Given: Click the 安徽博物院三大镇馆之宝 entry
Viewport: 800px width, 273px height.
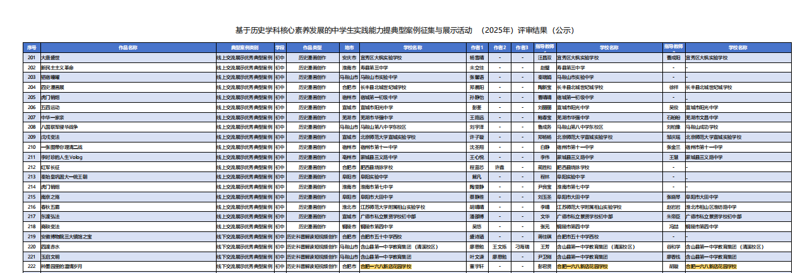Looking at the screenshot, I should (66, 236).
